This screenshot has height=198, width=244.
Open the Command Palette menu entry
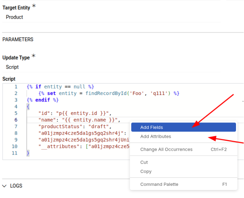pos(159,184)
